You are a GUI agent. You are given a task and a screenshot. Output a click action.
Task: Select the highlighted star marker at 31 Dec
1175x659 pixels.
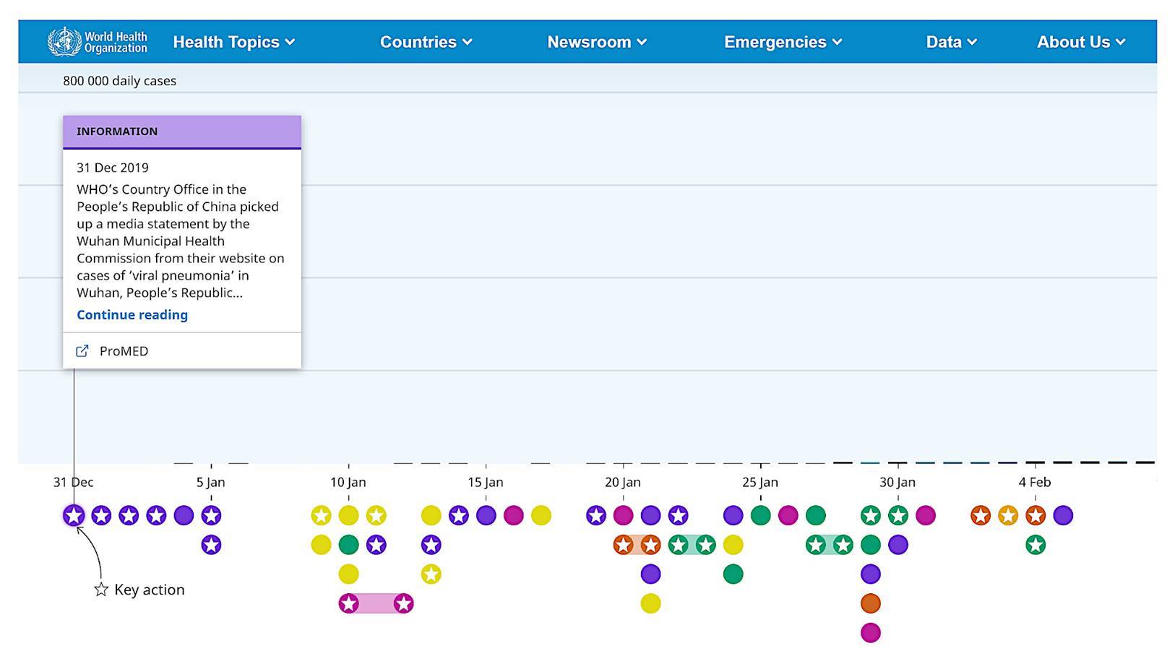pyautogui.click(x=74, y=515)
